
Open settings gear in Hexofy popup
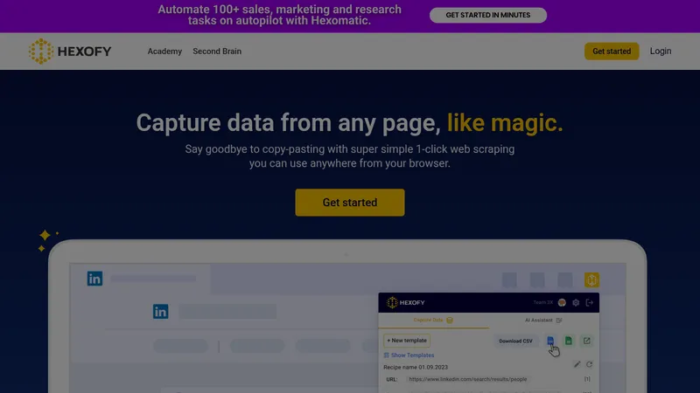576,302
